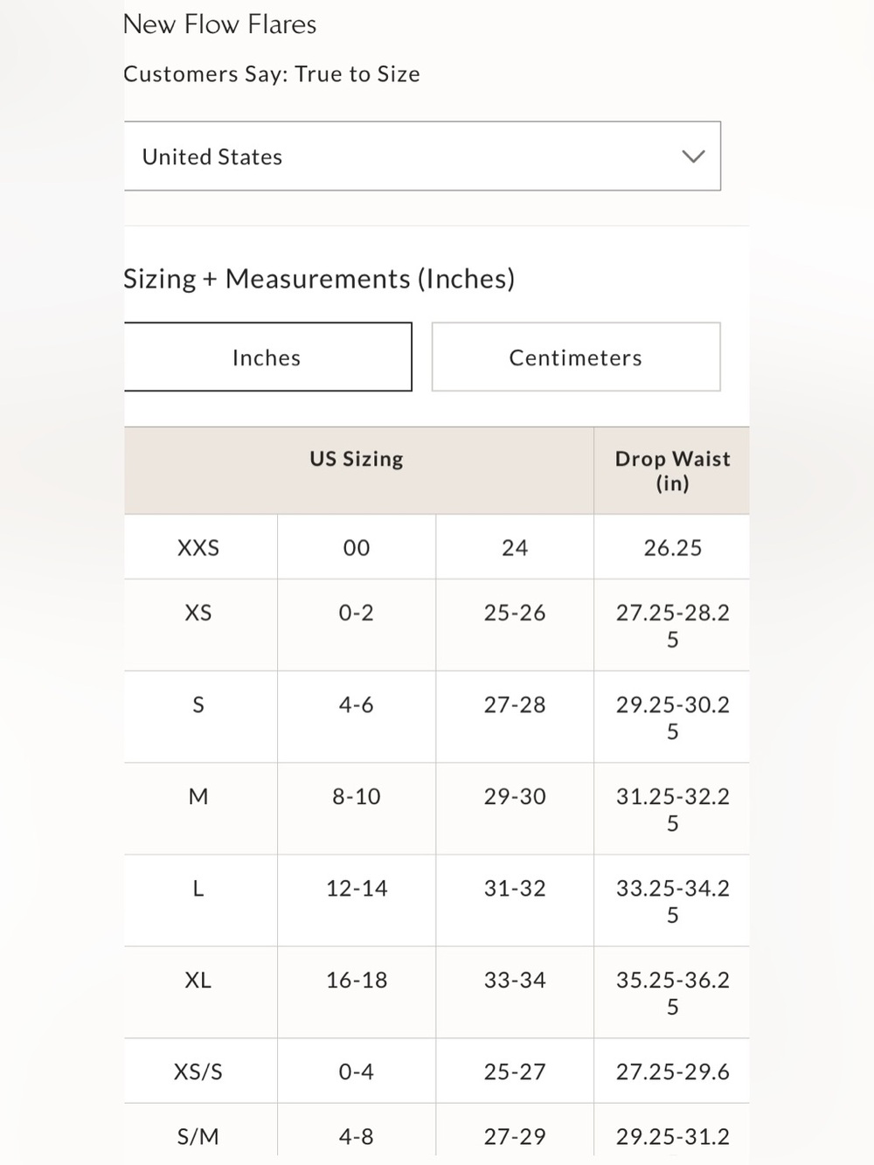Select the XS size row label
The image size is (874, 1165).
(x=198, y=613)
